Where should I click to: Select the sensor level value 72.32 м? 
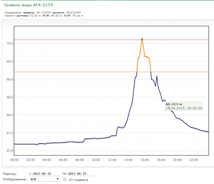35,16
